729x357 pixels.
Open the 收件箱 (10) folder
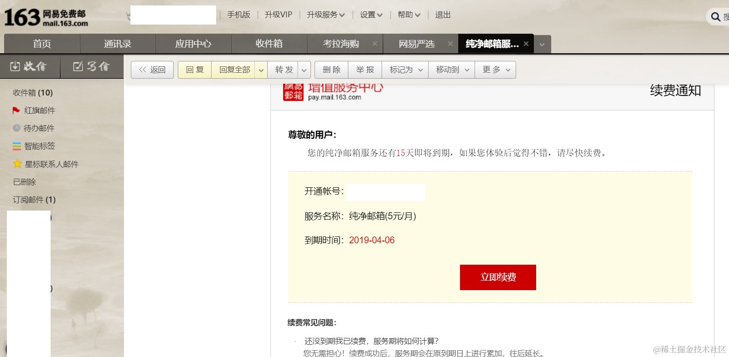click(33, 93)
